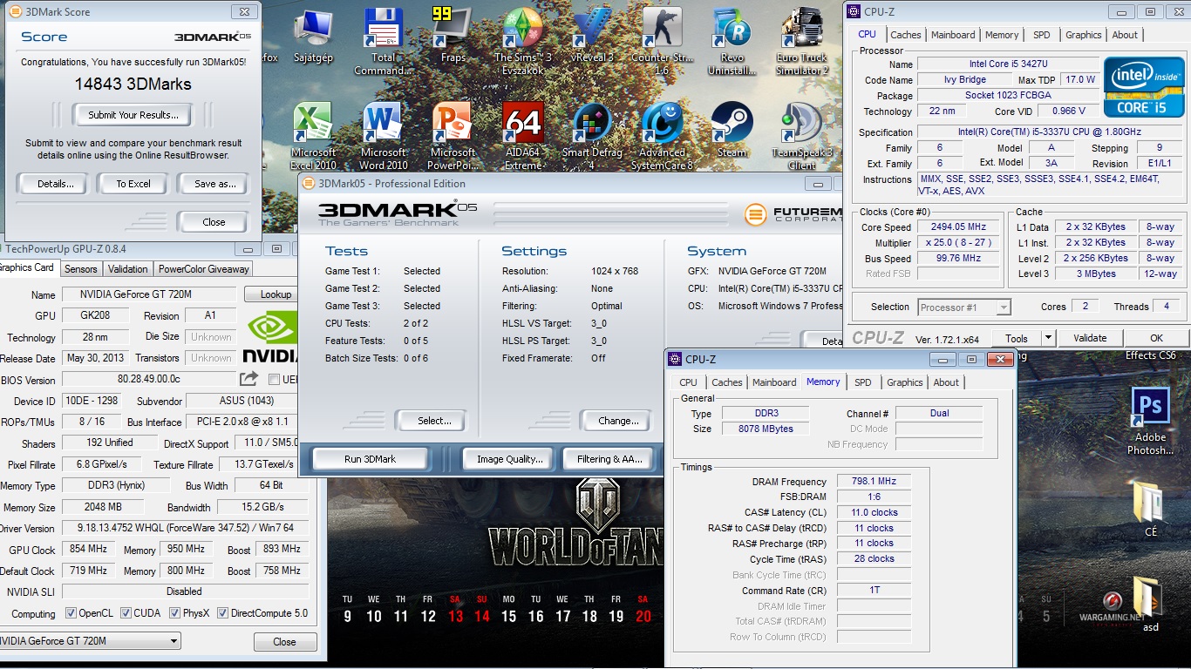Click the BIOS Version field 80.28.49.00.0c
1191x669 pixels.
[149, 380]
